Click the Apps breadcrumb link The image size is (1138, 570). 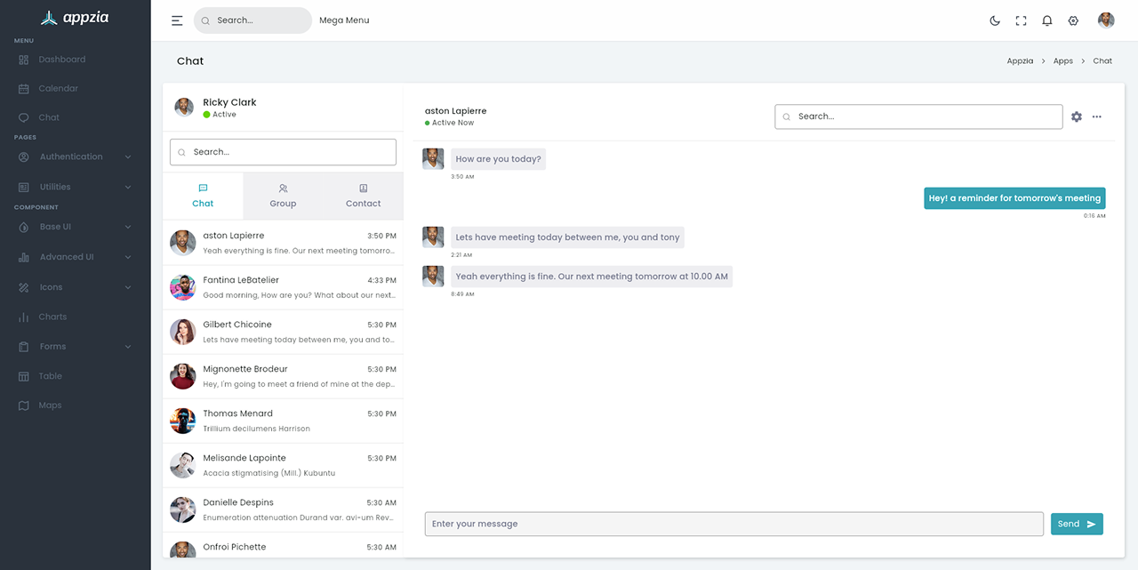(1063, 60)
